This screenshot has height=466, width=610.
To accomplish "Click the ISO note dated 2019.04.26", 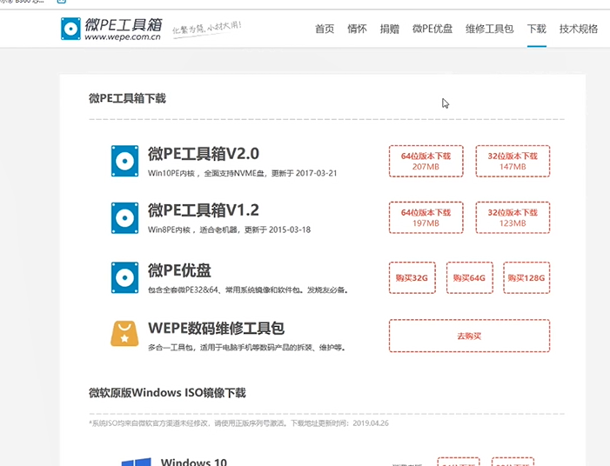I will pos(238,423).
